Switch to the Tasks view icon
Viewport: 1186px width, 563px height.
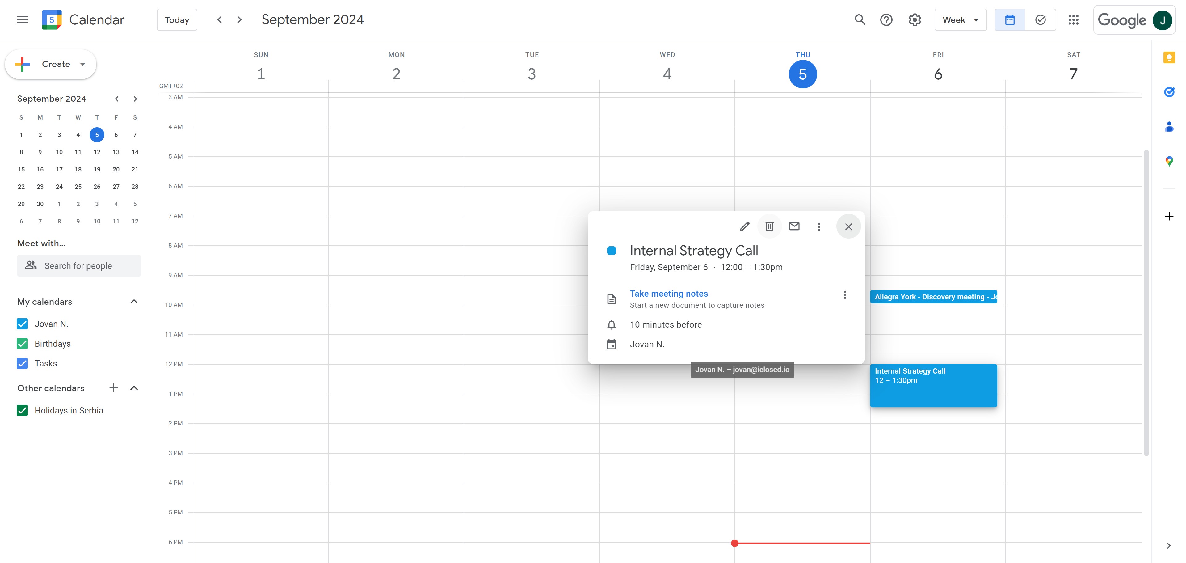click(1040, 20)
